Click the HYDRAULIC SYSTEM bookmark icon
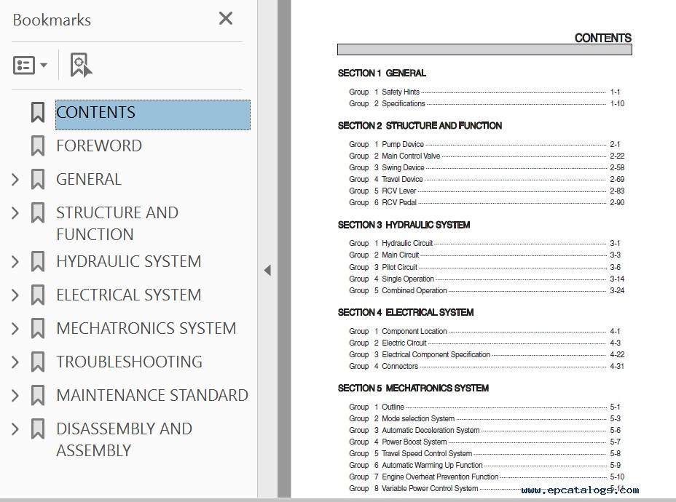Image resolution: width=676 pixels, height=502 pixels. click(x=37, y=262)
